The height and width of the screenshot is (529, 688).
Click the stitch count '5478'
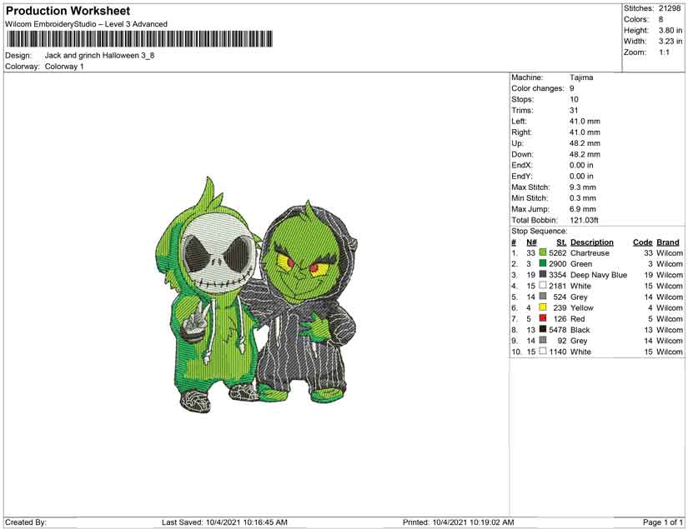click(x=558, y=330)
